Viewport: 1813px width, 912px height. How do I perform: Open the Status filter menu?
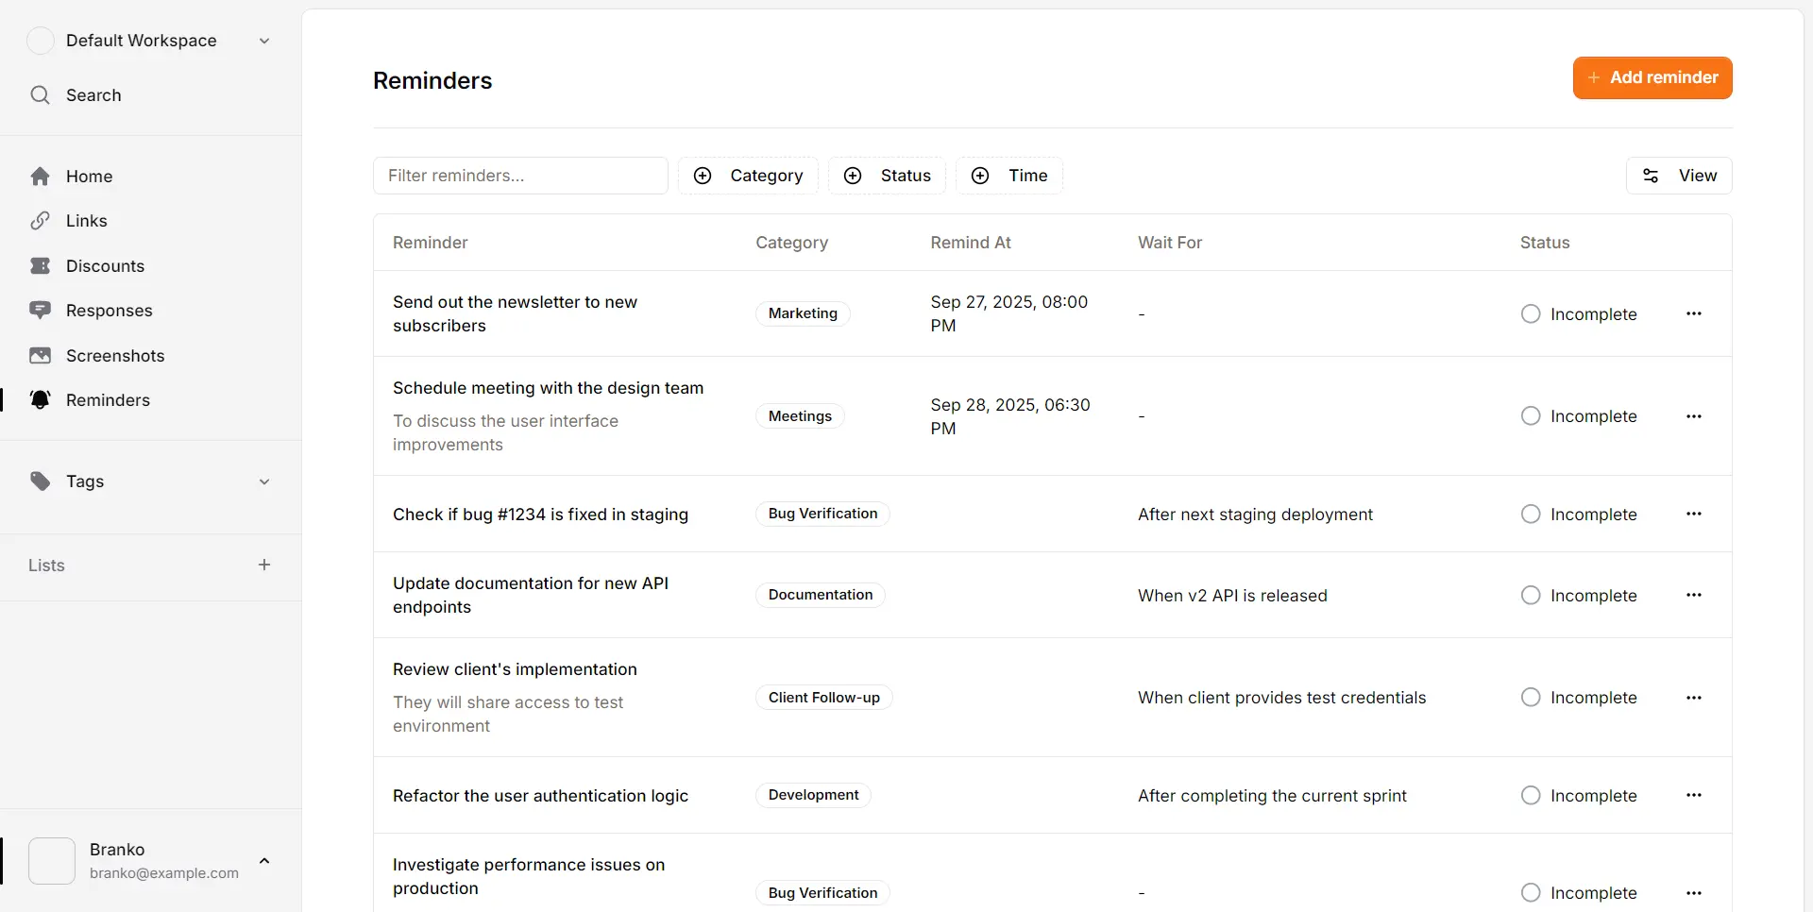point(887,176)
